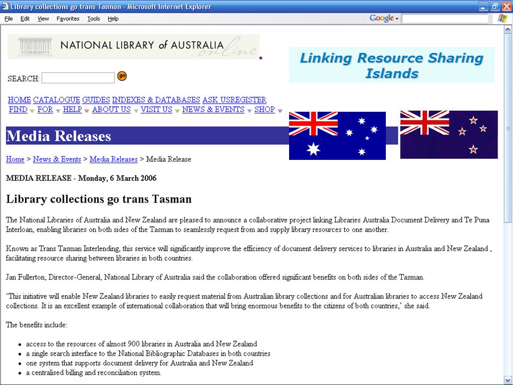Screen dimensions: 513x385
Task: Click the Windows flag logo in toolbar
Action: [x=502, y=18]
